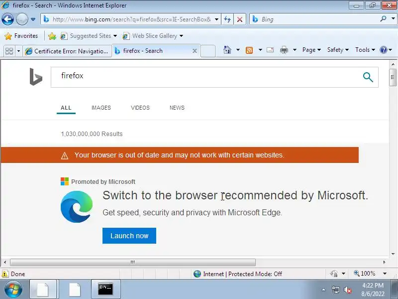Click the Help question mark icon
This screenshot has height=299, width=398.
(x=383, y=50)
